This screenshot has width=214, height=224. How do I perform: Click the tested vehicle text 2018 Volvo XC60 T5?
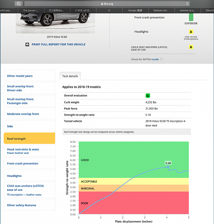click(166, 123)
